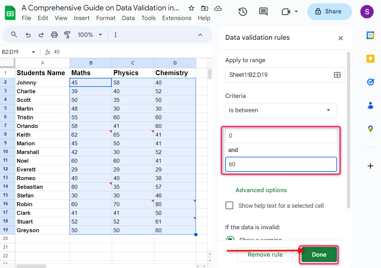This screenshot has width=381, height=268.
Task: Open the 100% zoom dropdown
Action: pos(89,34)
